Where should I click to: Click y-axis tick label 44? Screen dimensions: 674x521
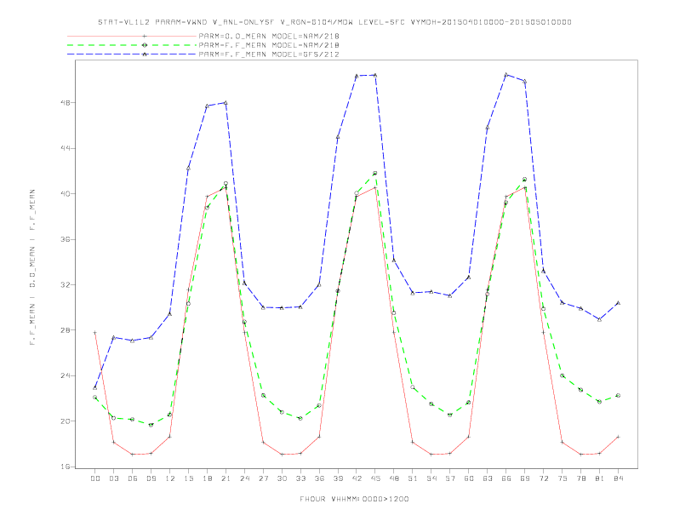pos(67,148)
